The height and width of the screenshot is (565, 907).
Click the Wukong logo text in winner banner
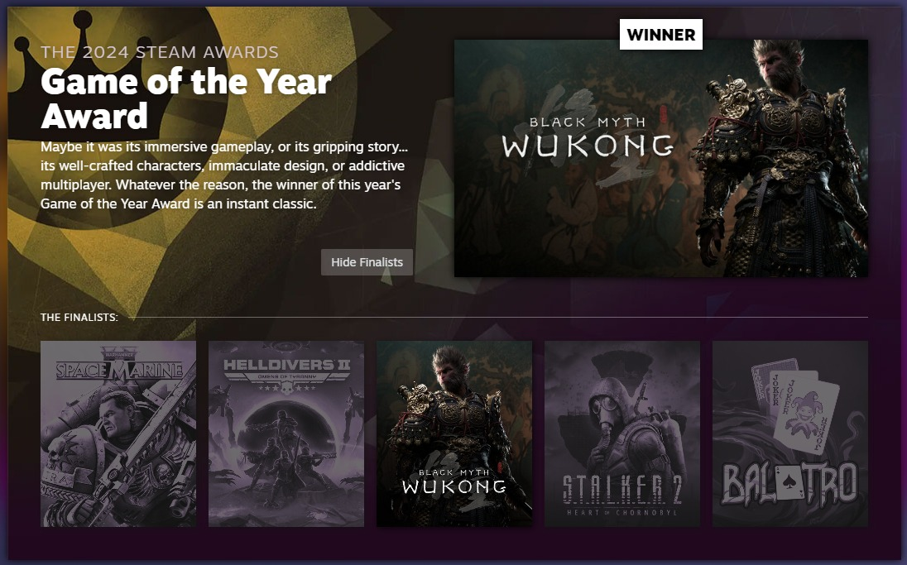(588, 137)
